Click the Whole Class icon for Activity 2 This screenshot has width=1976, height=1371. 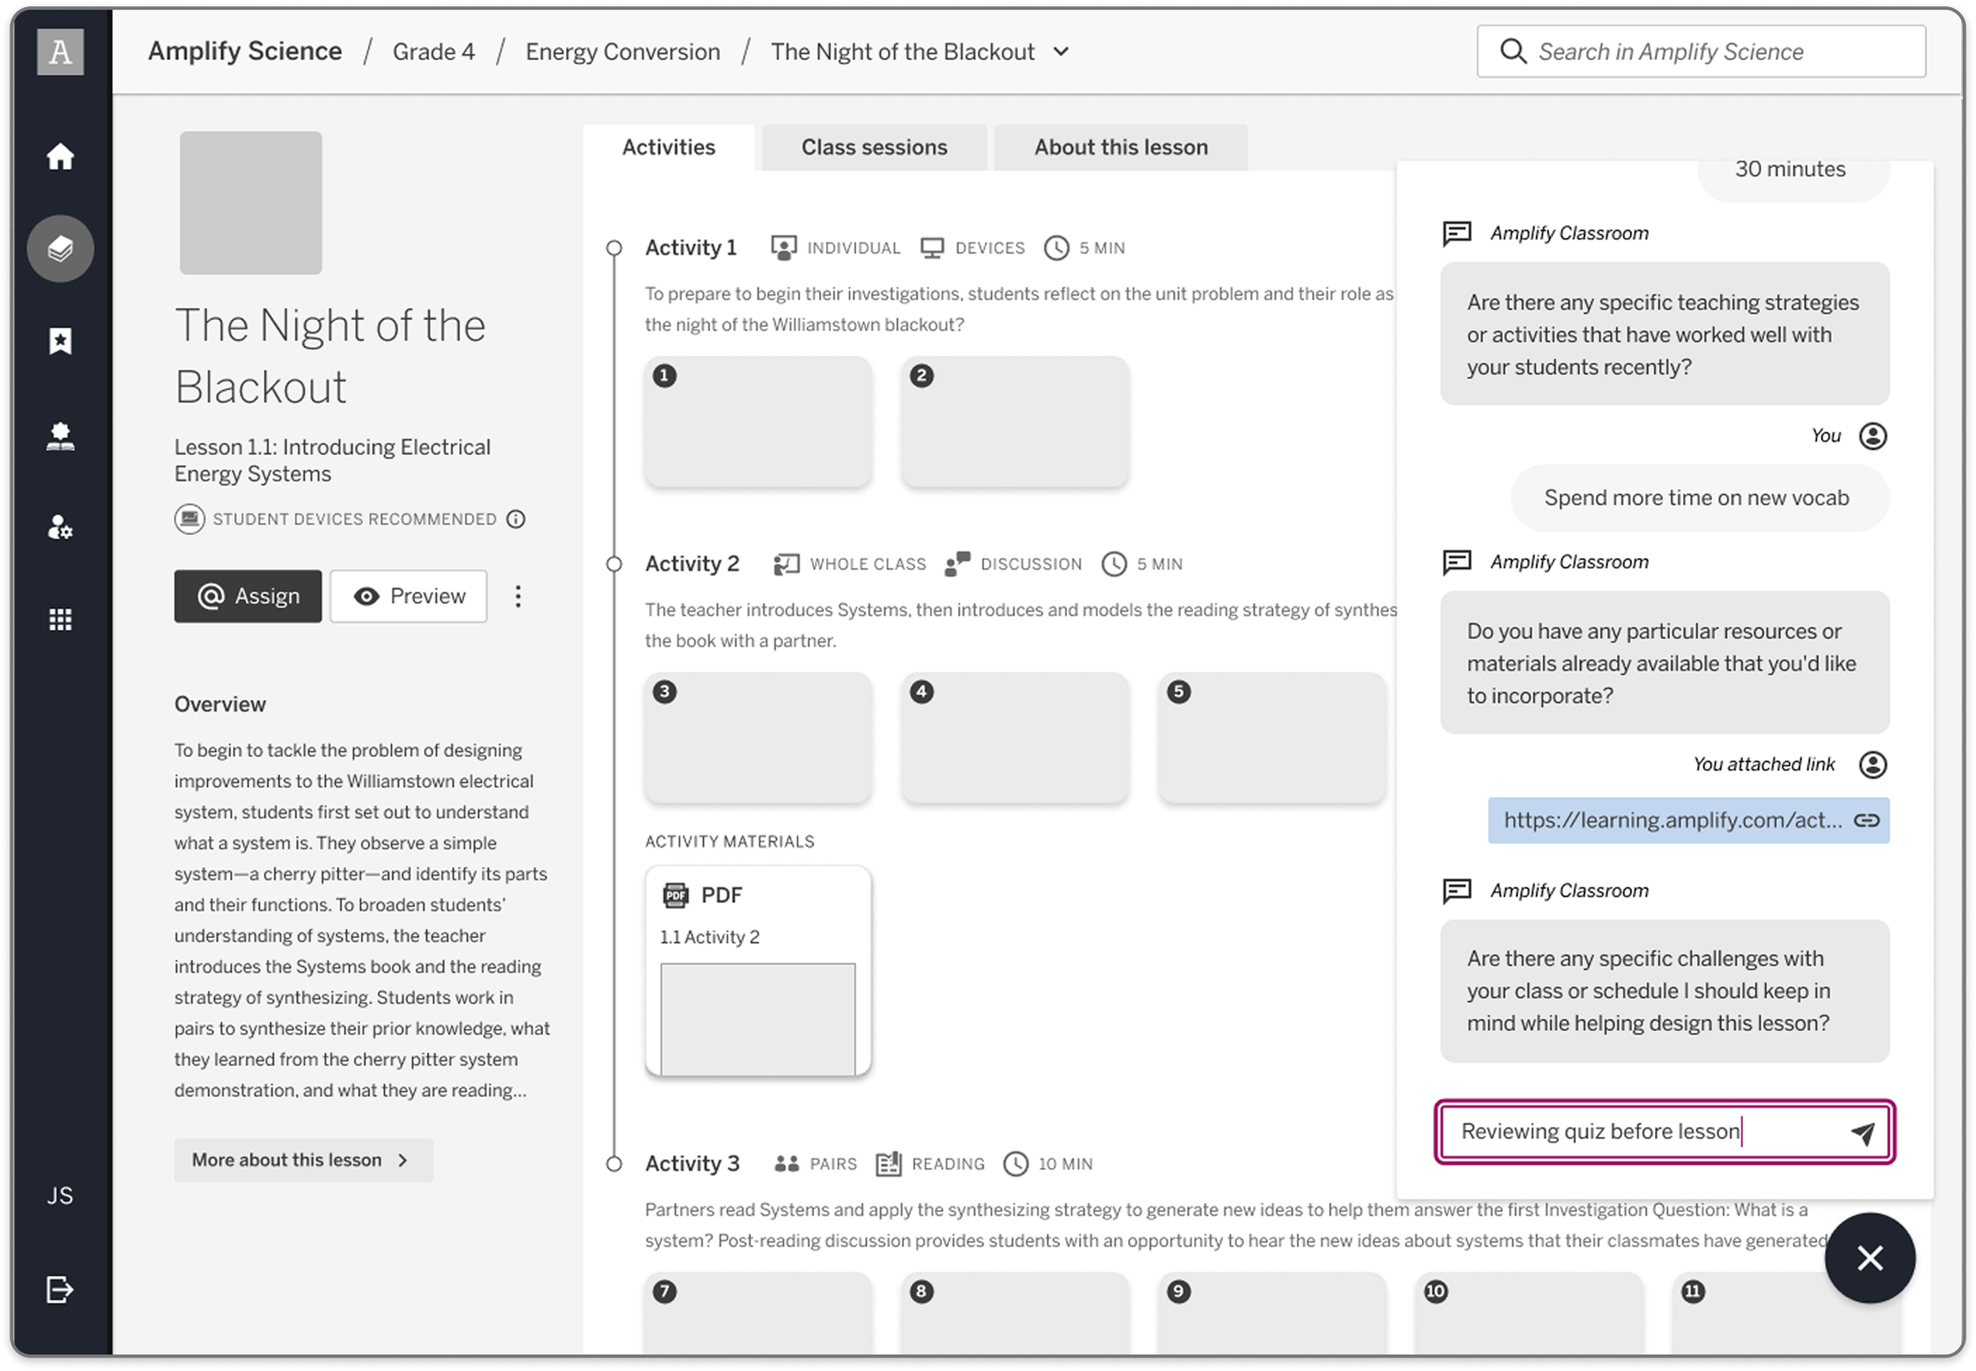pos(787,563)
